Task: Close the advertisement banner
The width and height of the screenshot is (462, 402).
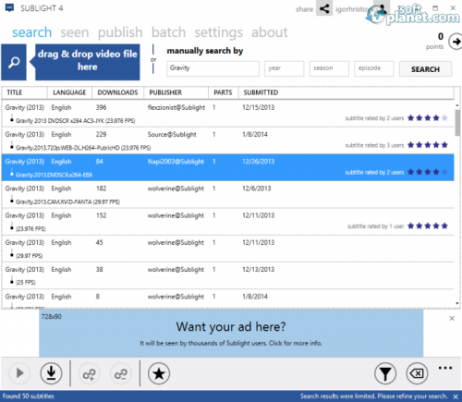Action: click(x=452, y=318)
